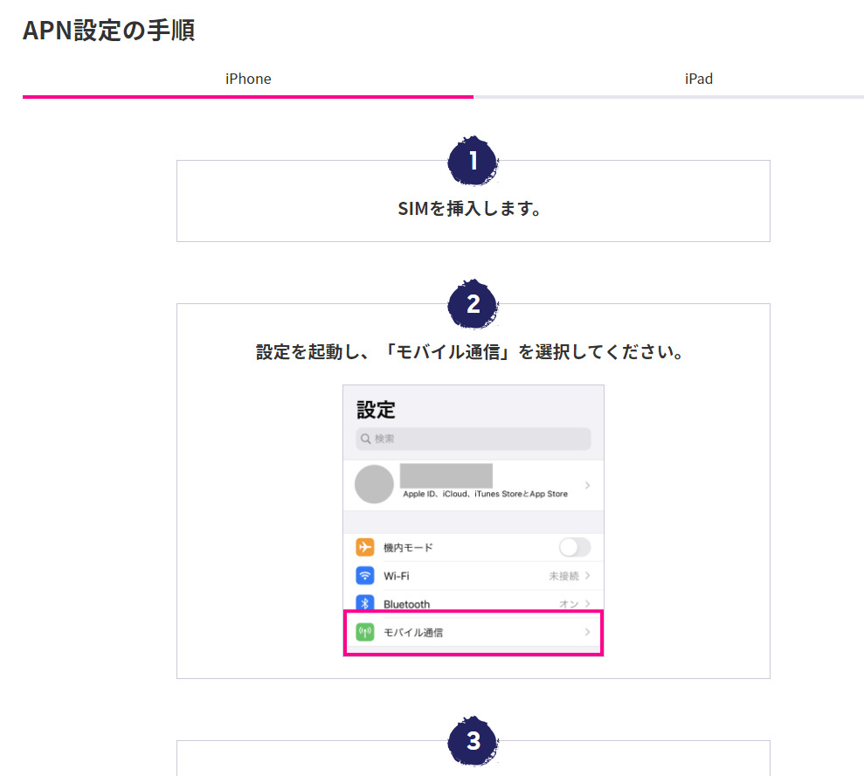
Task: Click the Wi-Fi 未接続 status text
Action: (x=563, y=576)
